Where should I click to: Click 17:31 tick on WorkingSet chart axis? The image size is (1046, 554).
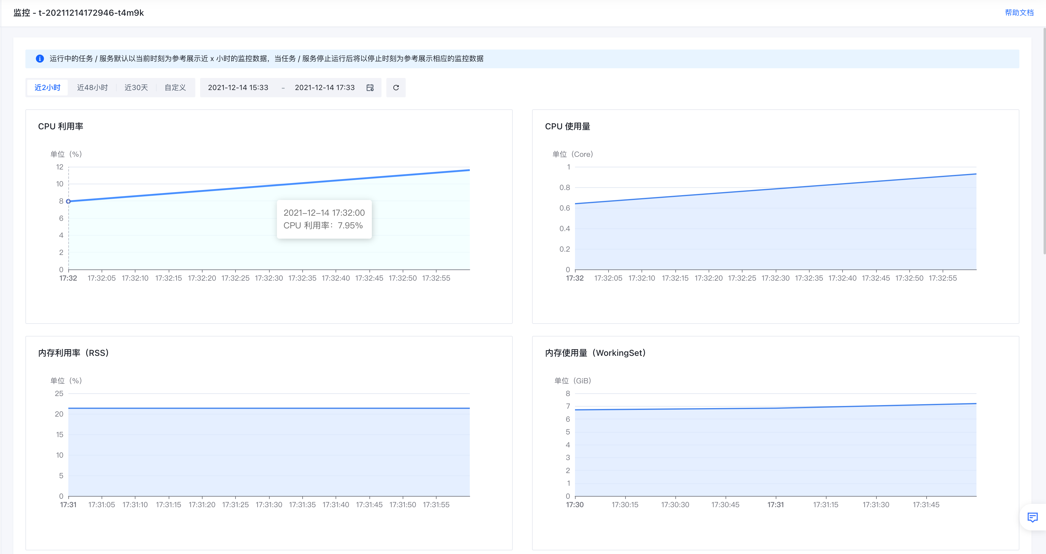[775, 504]
